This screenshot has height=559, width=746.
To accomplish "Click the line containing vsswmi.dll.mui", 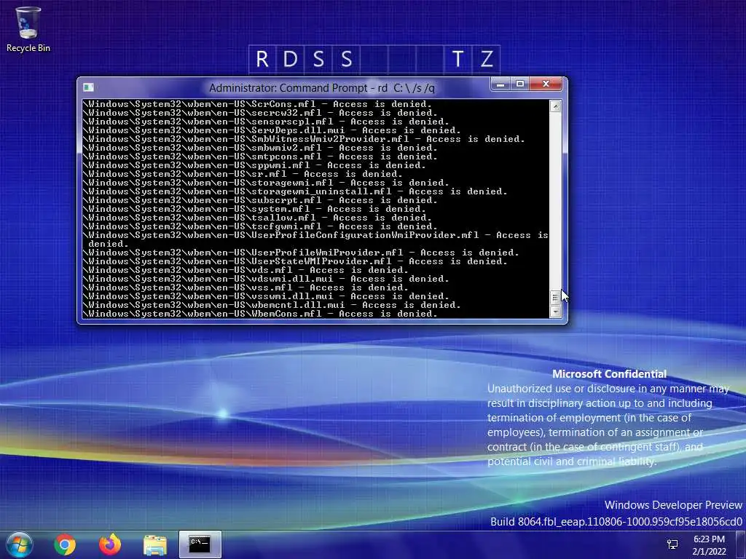I will (x=266, y=296).
